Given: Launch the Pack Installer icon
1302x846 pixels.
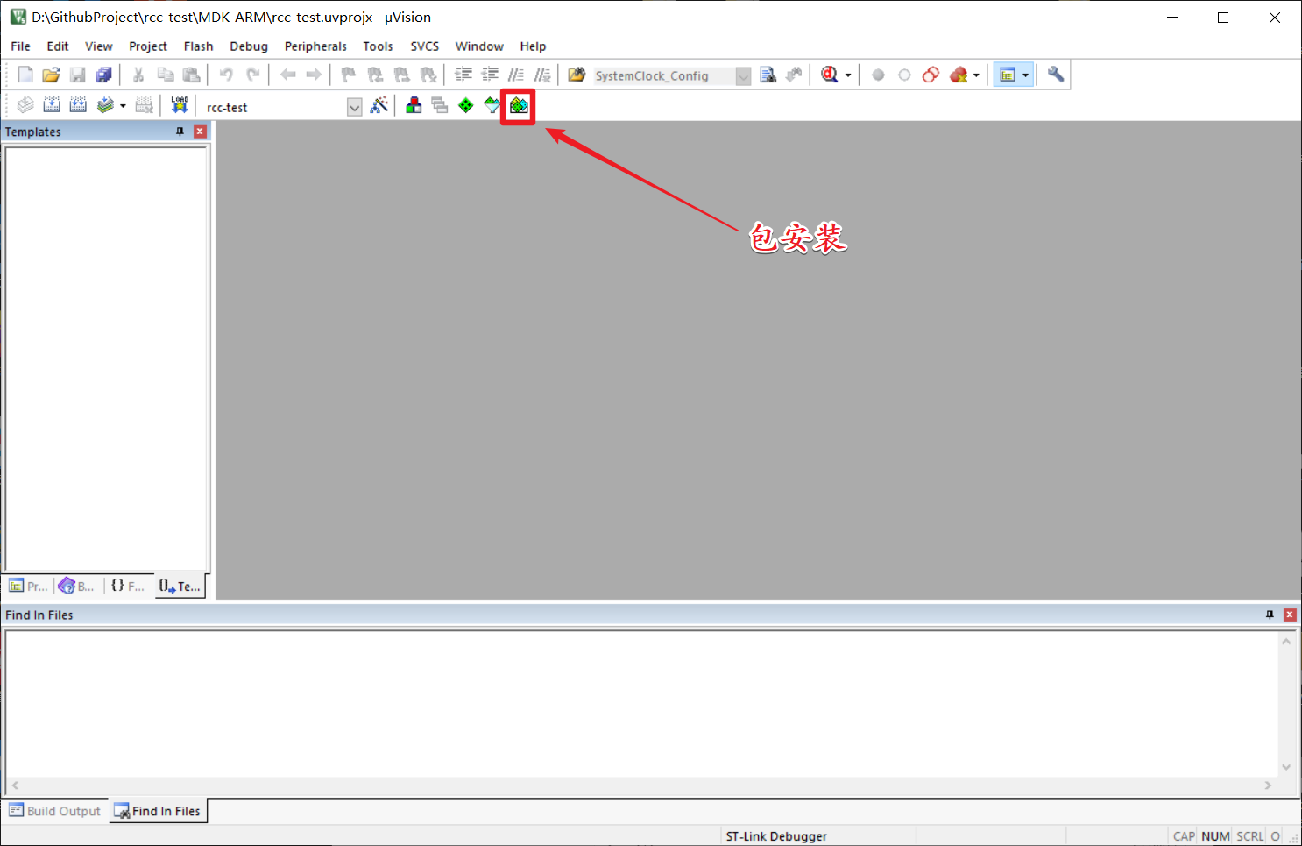Looking at the screenshot, I should 519,106.
